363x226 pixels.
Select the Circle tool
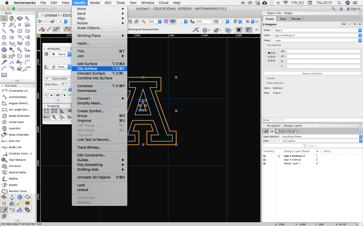pos(4,37)
